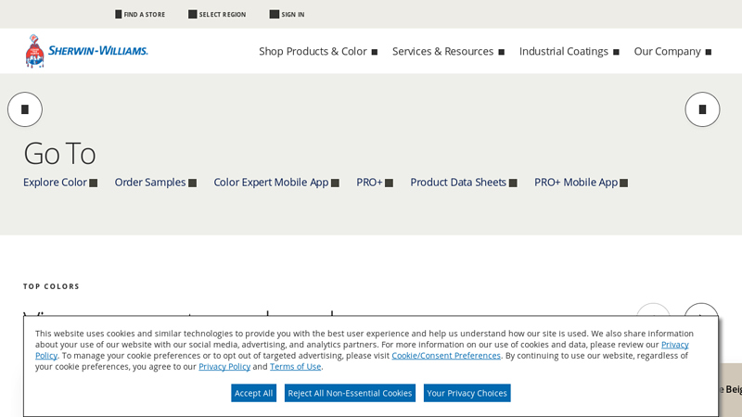742x417 pixels.
Task: Expand Industrial Coatings menu
Action: (x=569, y=52)
